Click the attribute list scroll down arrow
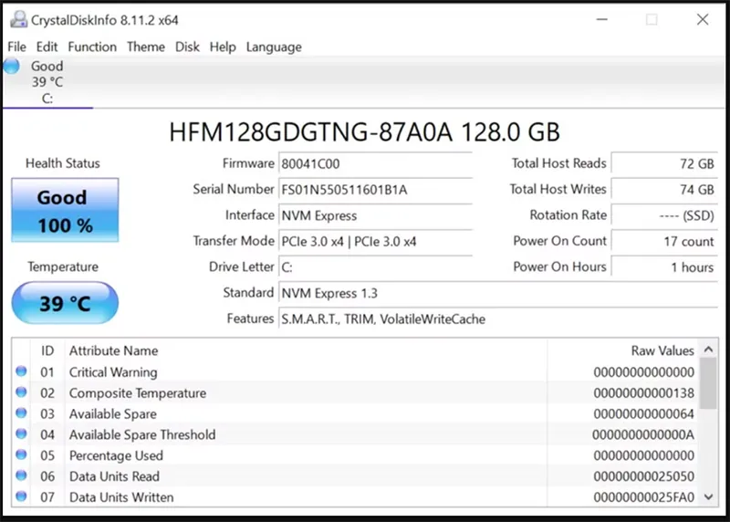This screenshot has height=522, width=730. point(709,496)
